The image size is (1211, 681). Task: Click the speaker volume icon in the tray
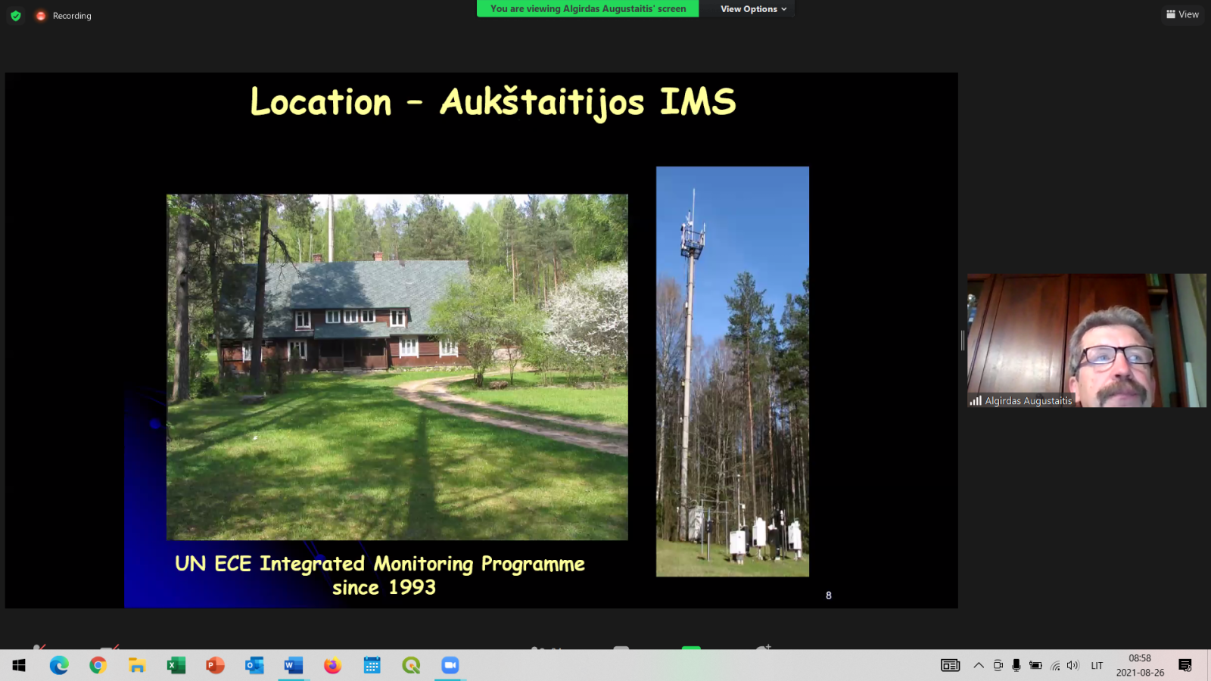click(x=1072, y=665)
